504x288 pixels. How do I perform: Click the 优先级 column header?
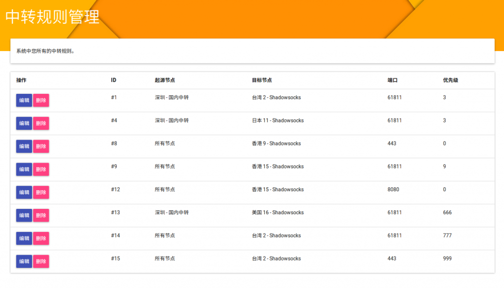pos(450,80)
